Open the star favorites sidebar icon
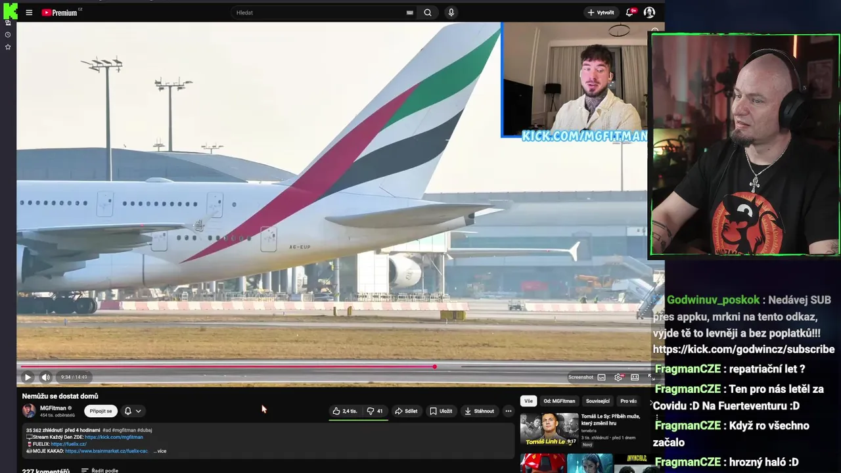 [8, 47]
